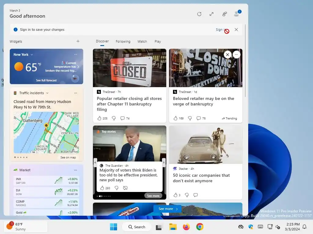Open the profile account icon

(x=237, y=13)
